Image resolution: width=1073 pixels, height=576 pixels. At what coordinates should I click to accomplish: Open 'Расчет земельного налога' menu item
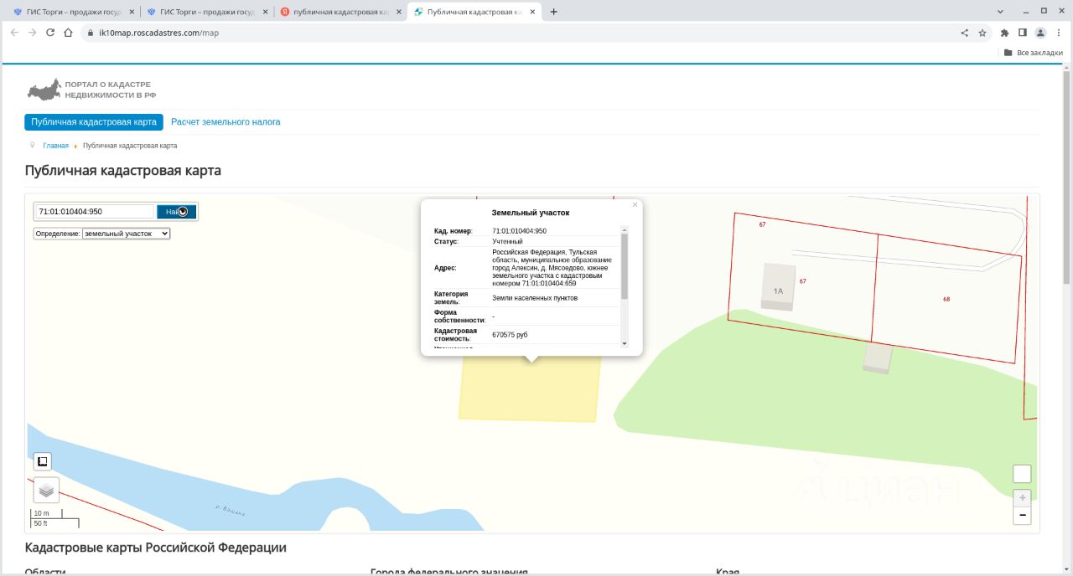(x=225, y=122)
